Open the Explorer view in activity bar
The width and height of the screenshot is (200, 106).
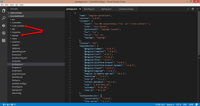tap(4, 11)
